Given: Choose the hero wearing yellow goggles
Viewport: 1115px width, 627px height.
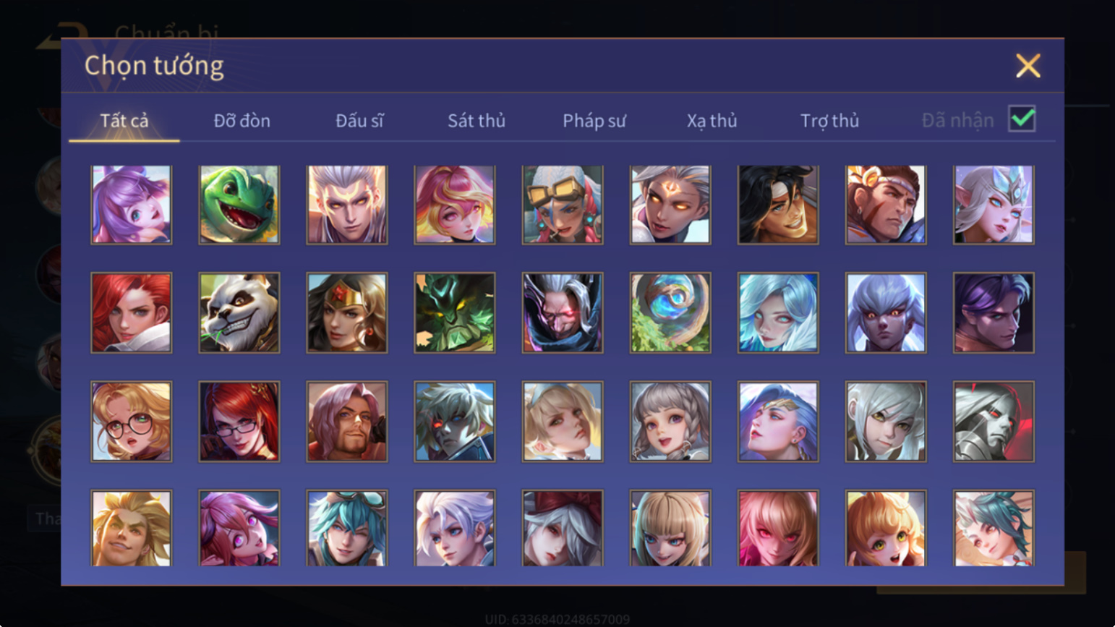Looking at the screenshot, I should [563, 205].
